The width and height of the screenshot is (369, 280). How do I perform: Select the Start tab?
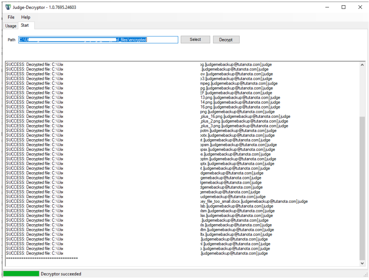tap(25, 25)
